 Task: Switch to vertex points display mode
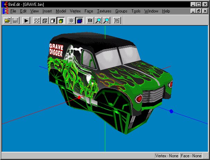click(36, 21)
